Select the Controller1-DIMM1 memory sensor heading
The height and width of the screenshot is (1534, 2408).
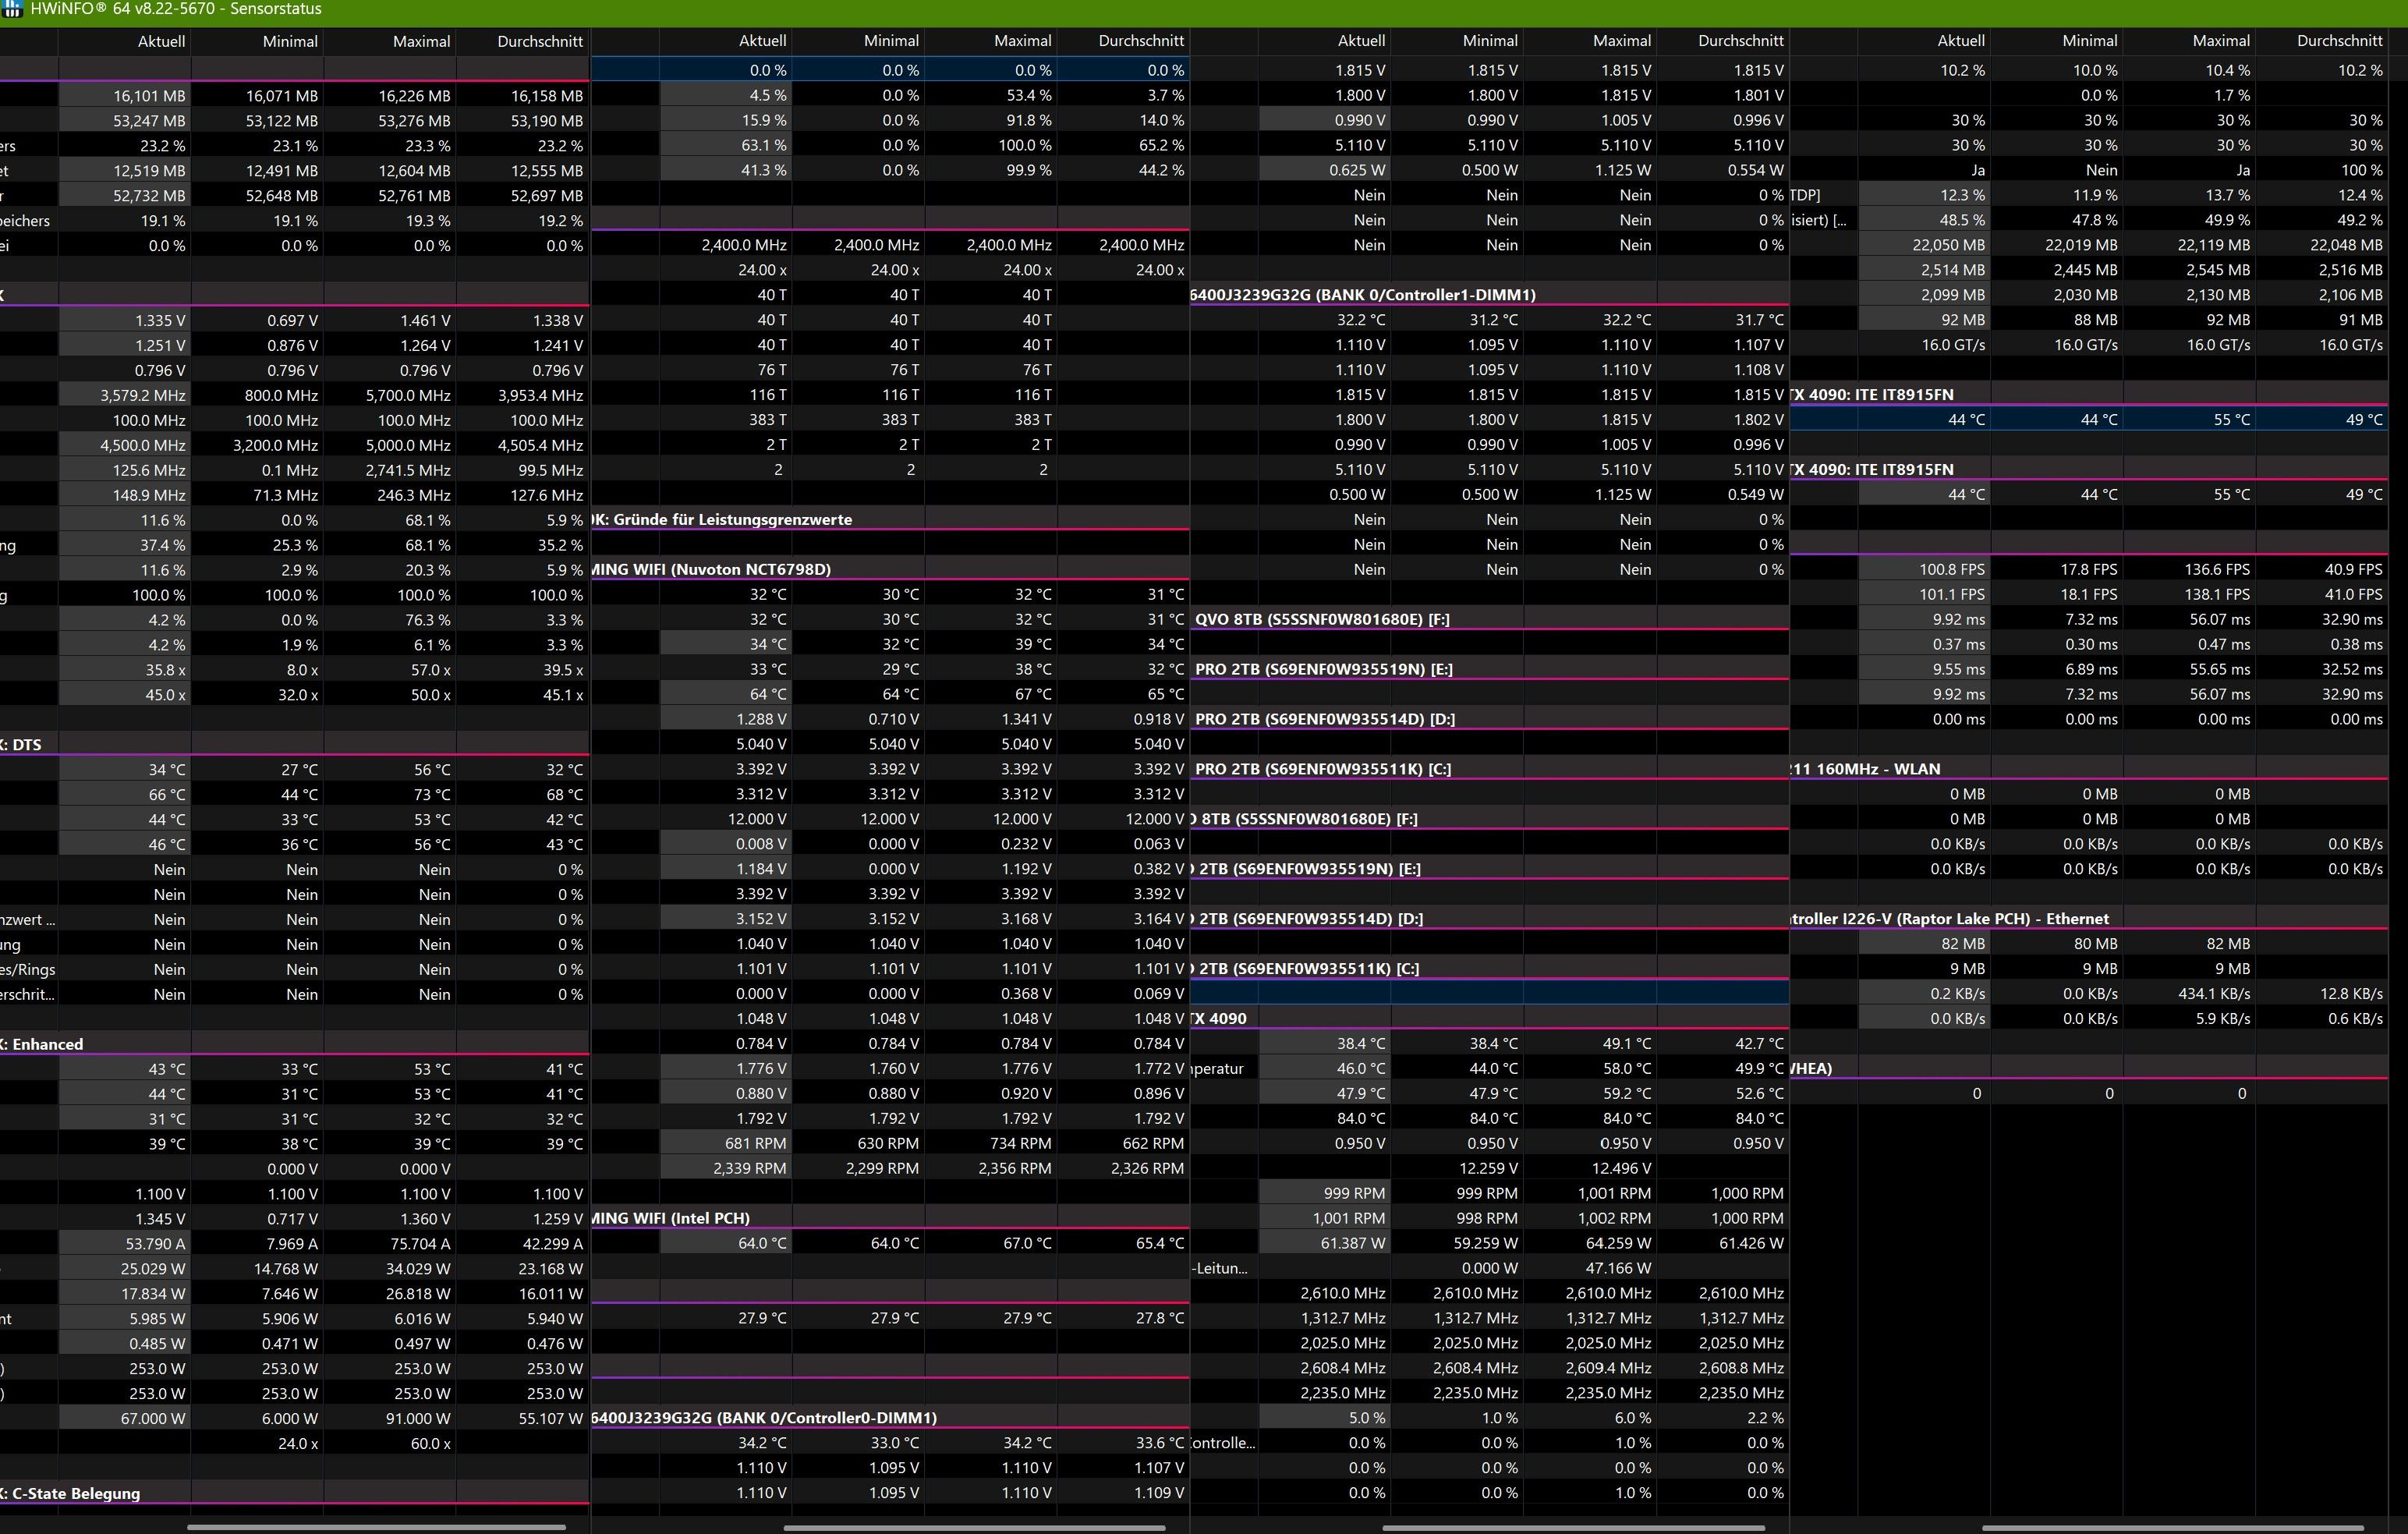pos(1363,294)
